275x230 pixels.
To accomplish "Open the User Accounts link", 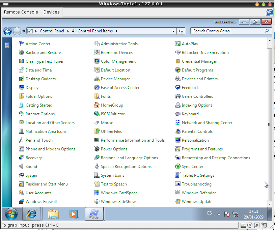I will point(38,193).
